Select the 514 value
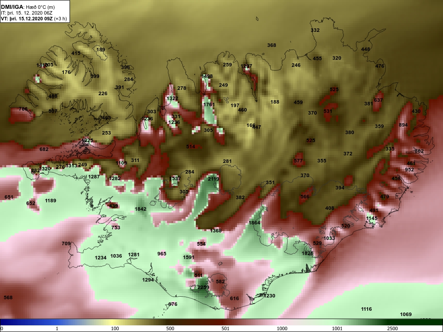Screen dimensions: 443x332 pyautogui.click(x=190, y=147)
